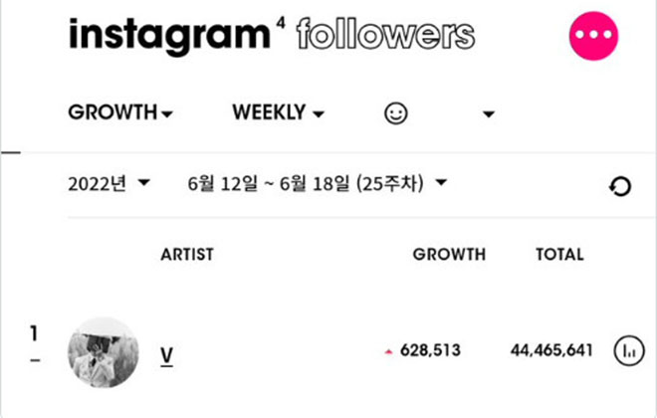Open the 6월 12일 ~ 6월 18일 week selector
Screen dimensions: 657x418
(x=318, y=183)
